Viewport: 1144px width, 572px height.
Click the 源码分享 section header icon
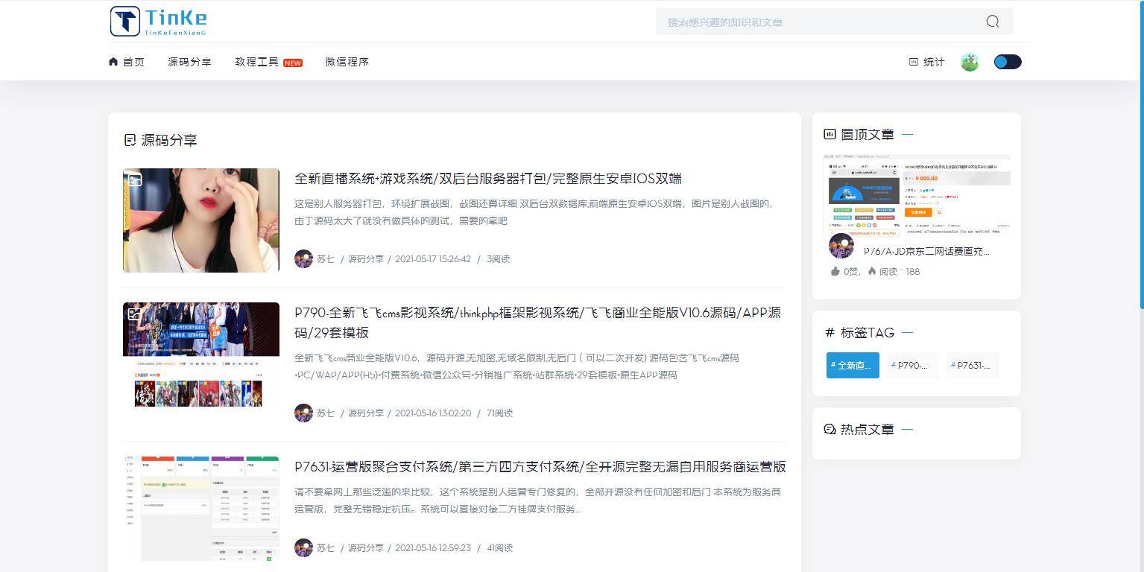click(129, 140)
